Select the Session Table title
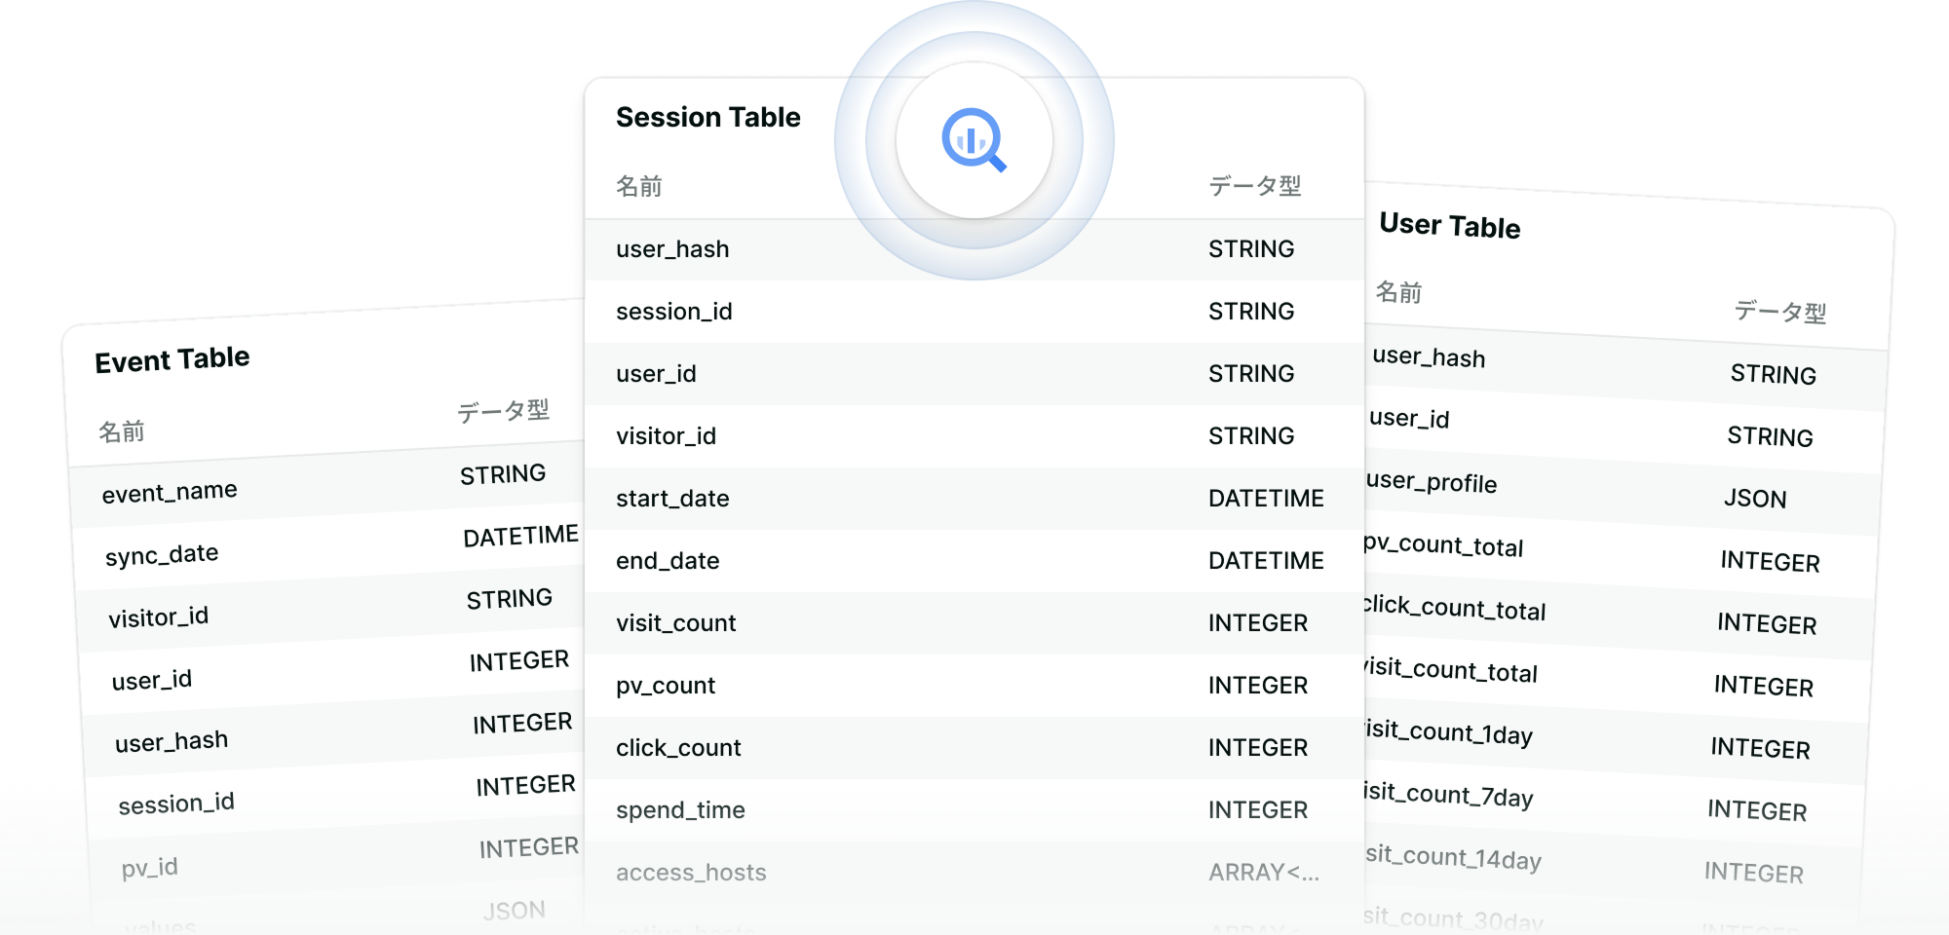Screen dimensions: 1949x935 click(x=707, y=118)
